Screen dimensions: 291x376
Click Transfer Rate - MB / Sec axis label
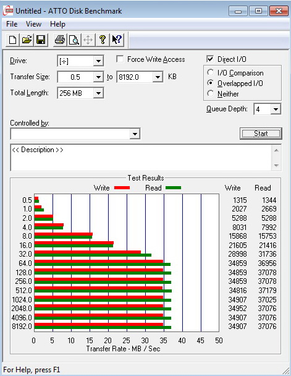point(123,349)
